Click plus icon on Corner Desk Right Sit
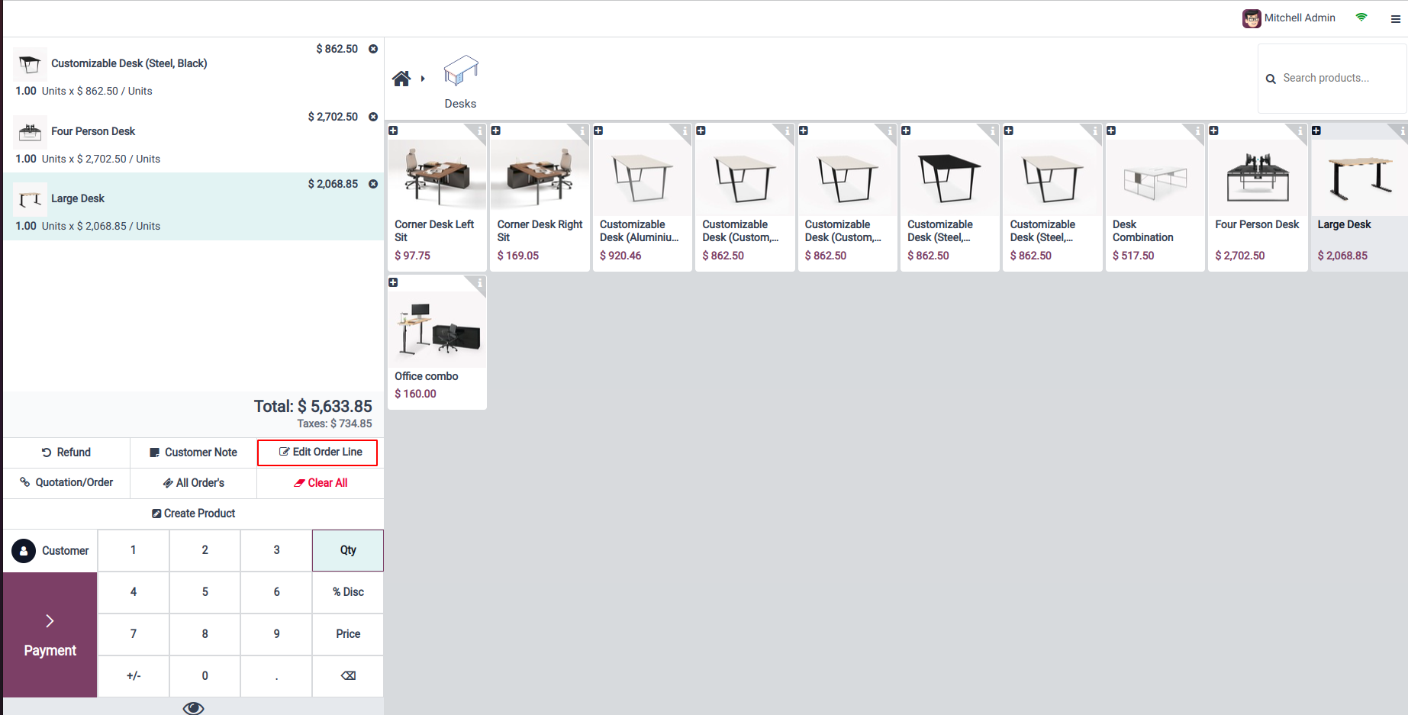 pyautogui.click(x=496, y=130)
